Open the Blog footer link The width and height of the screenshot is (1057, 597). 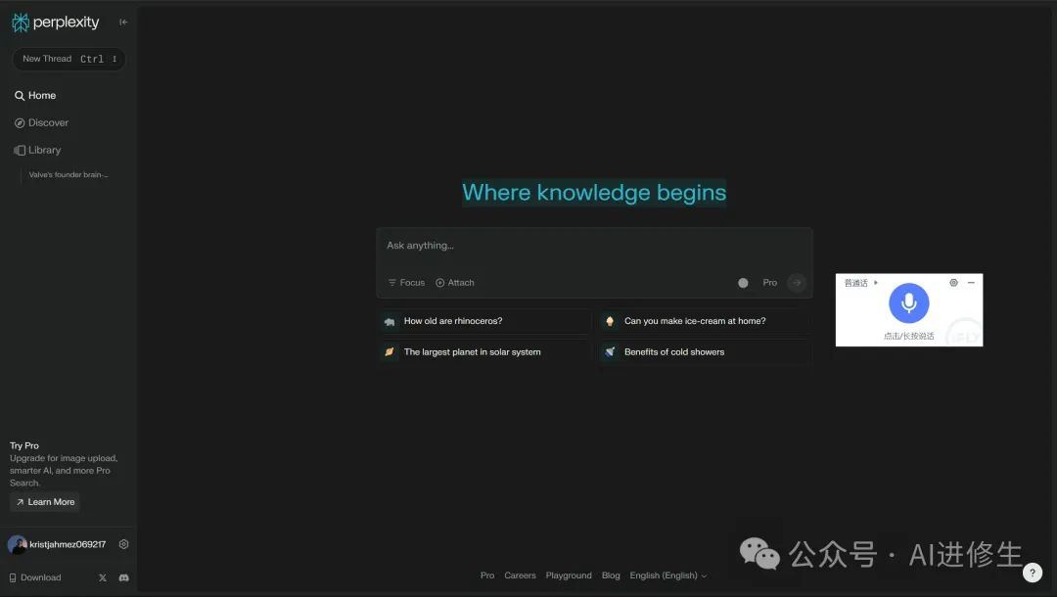click(611, 575)
